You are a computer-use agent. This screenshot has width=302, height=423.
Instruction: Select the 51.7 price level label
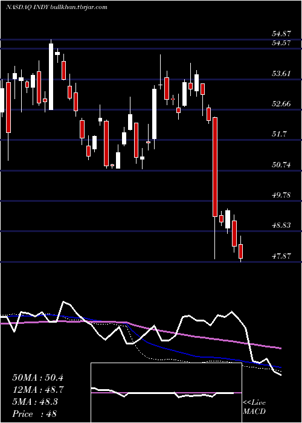click(x=279, y=134)
